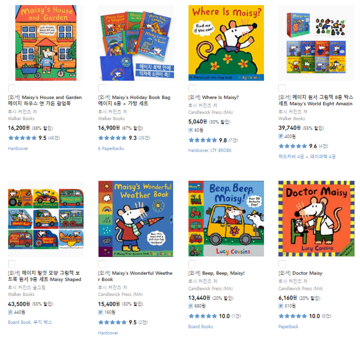
Task: Select the checkbox under Maisy's Holiday Book Bag
Action: point(102,88)
